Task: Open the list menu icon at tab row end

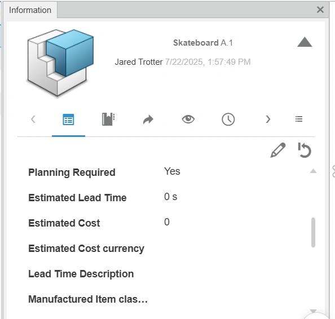Action: pyautogui.click(x=299, y=119)
